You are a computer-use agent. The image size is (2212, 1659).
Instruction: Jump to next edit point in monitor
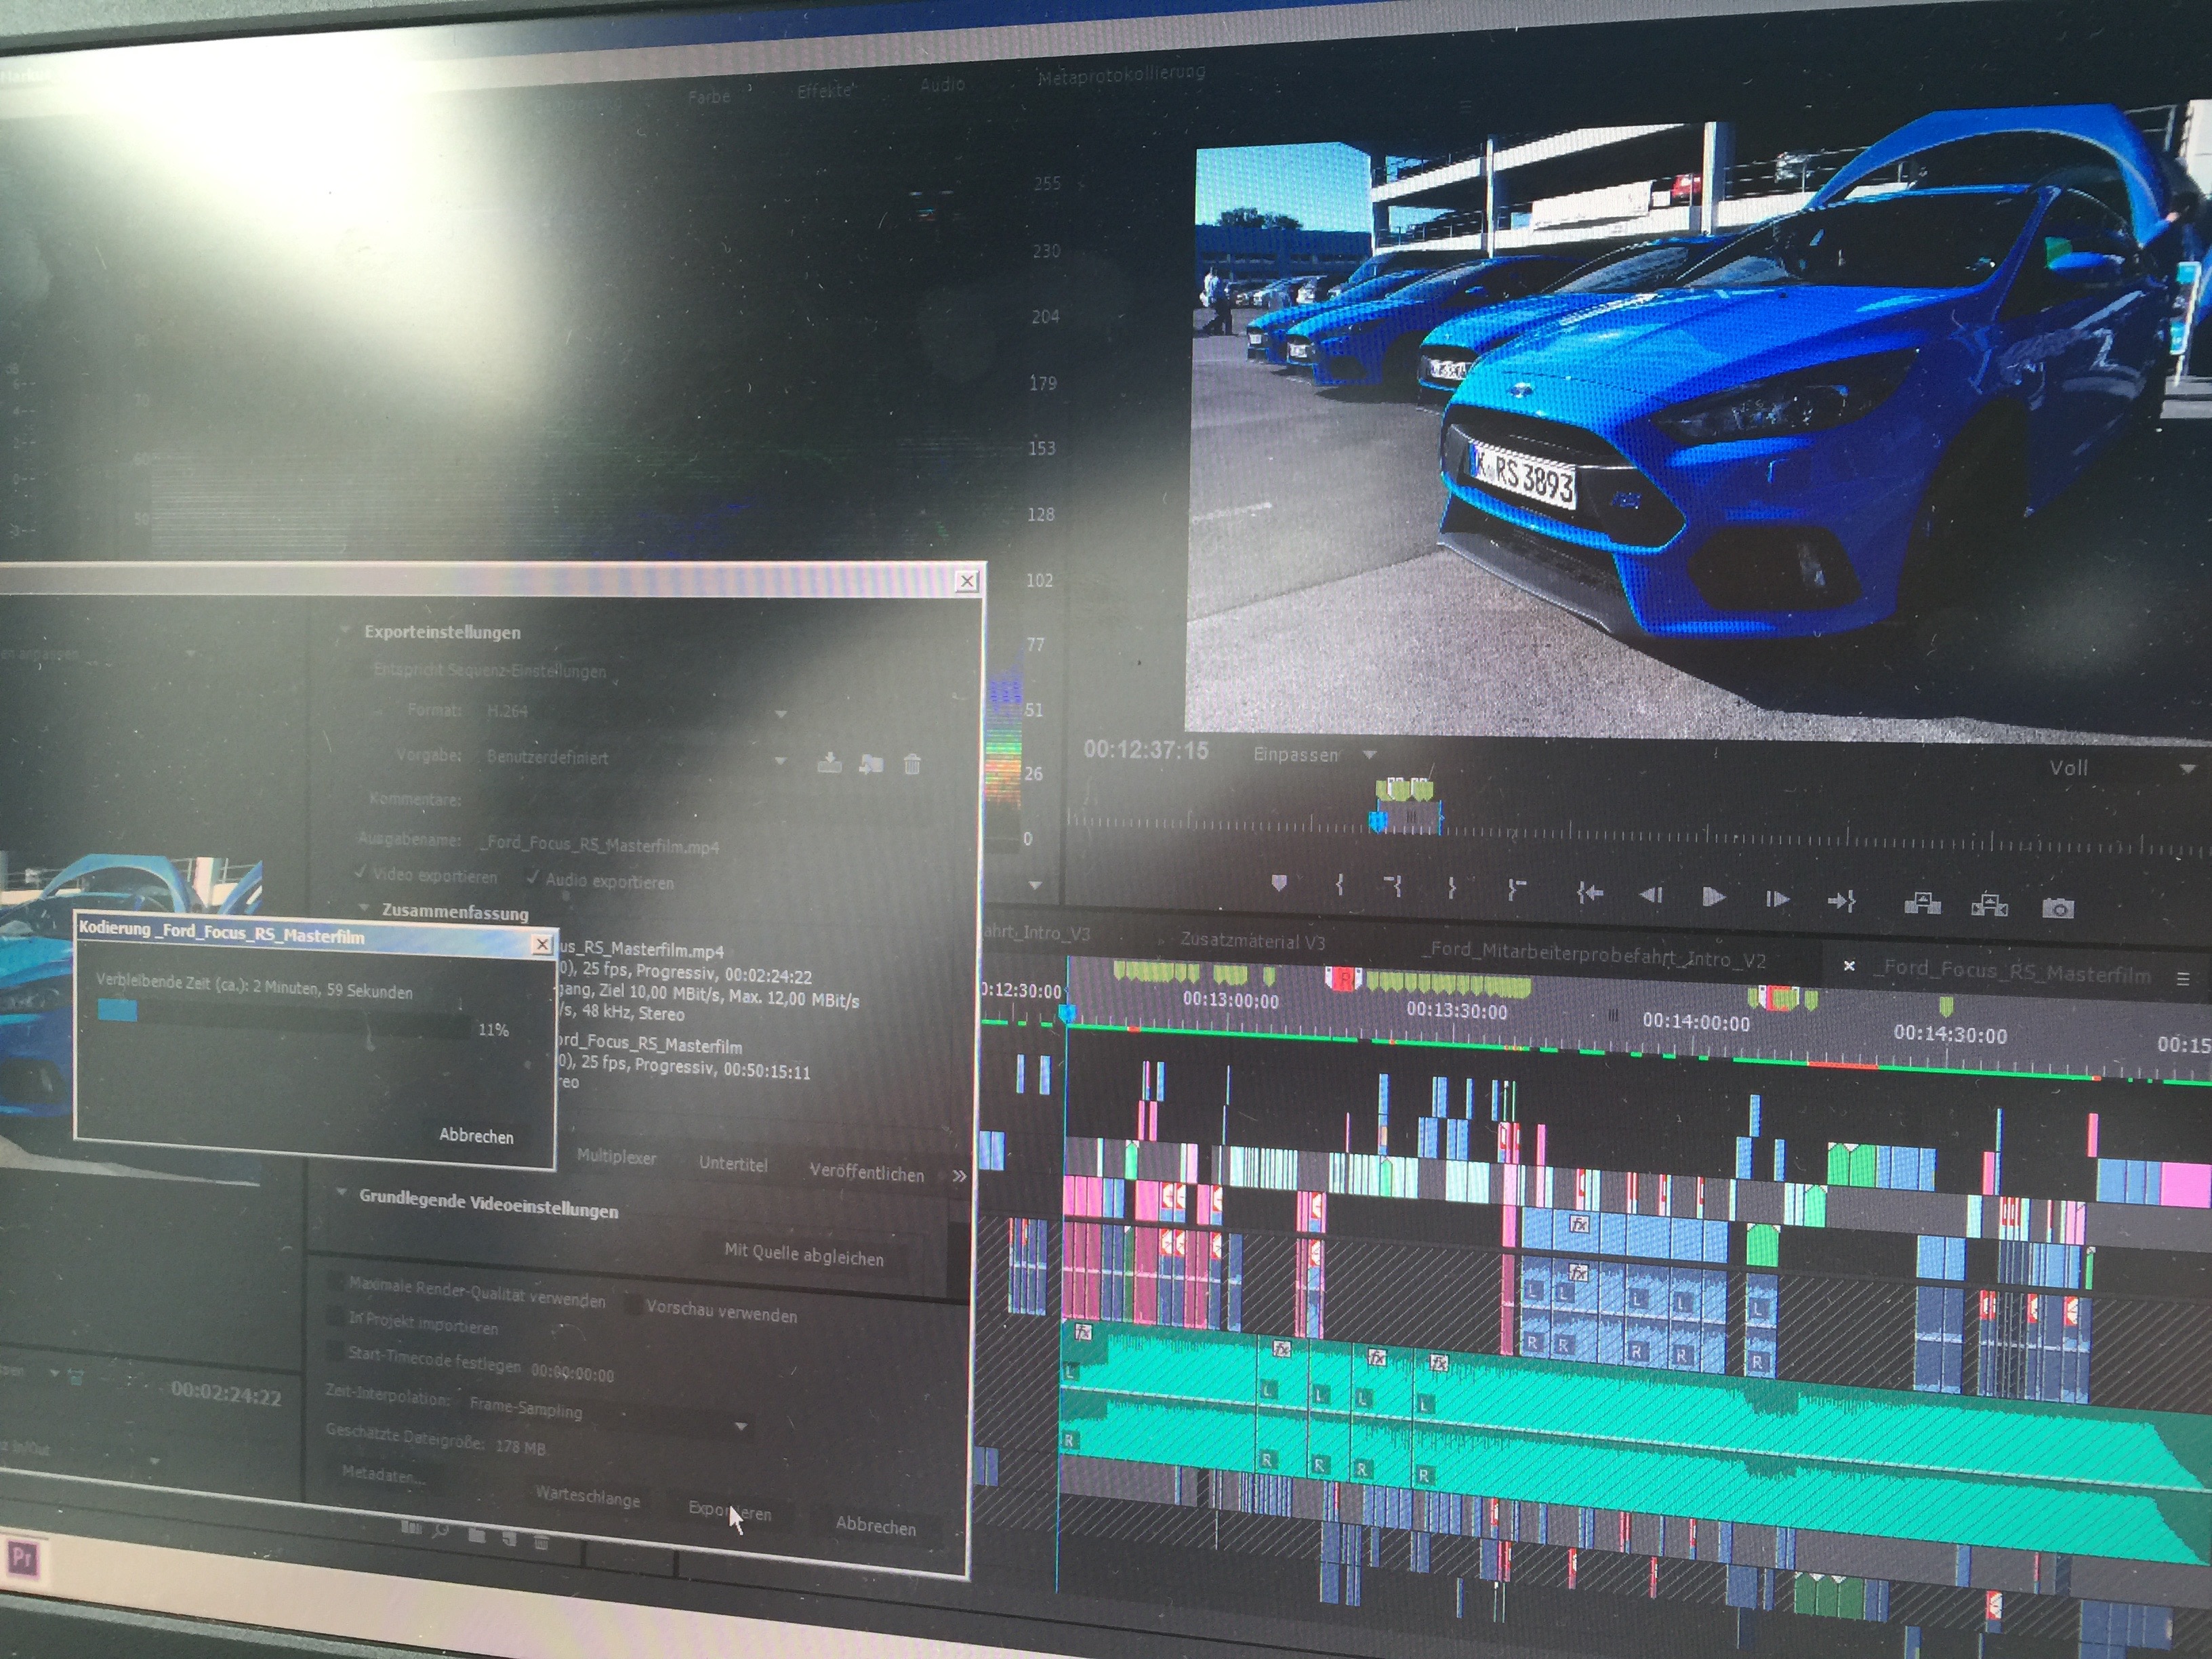1841,901
